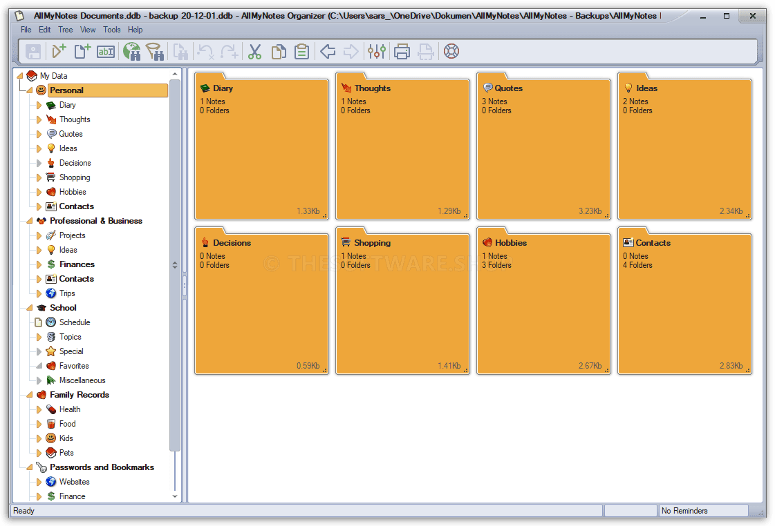
Task: Open global search globe-binoculars icon
Action: 131,51
